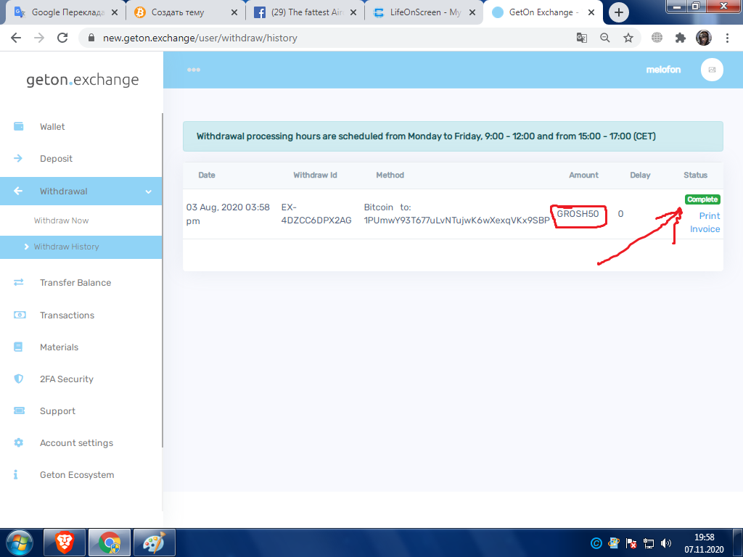Image resolution: width=743 pixels, height=557 pixels.
Task: Click the GROSH50 amount cell
Action: pos(578,214)
